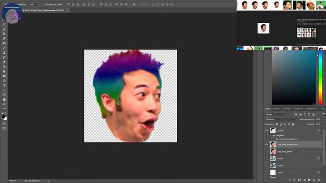Select the Eyedropper tool
326x183 pixels.
4,39
